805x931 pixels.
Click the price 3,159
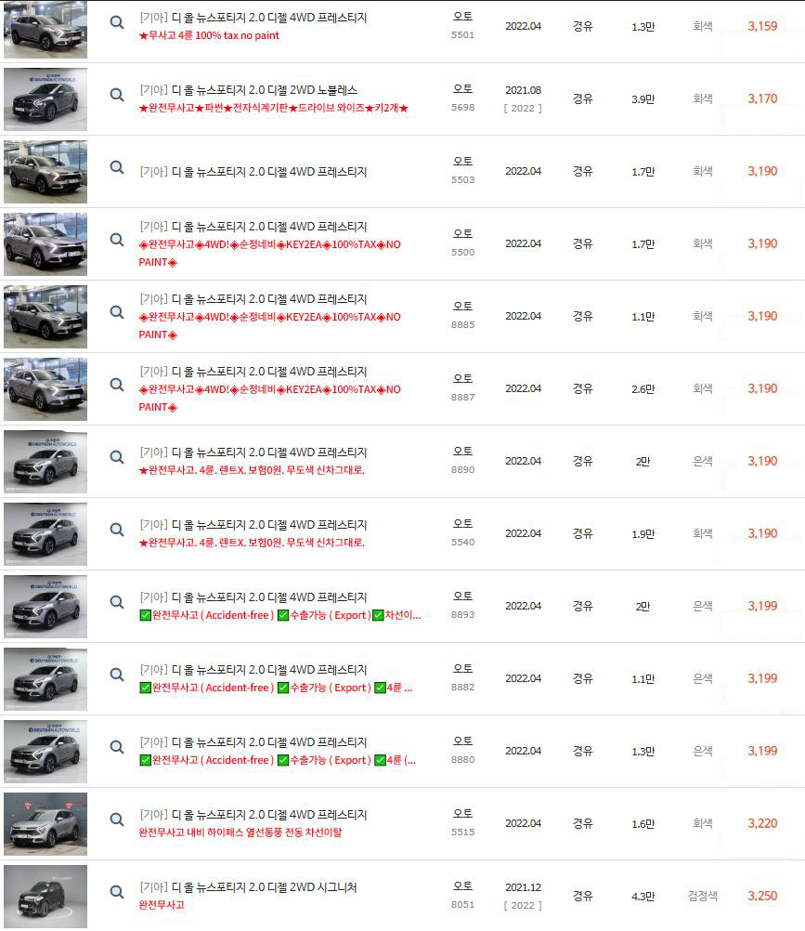tap(762, 26)
